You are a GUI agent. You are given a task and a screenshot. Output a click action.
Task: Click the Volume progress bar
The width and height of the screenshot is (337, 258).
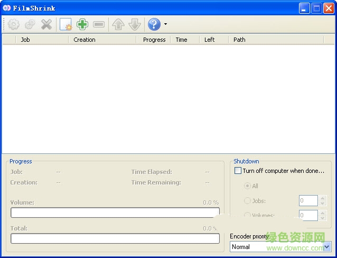click(x=115, y=213)
